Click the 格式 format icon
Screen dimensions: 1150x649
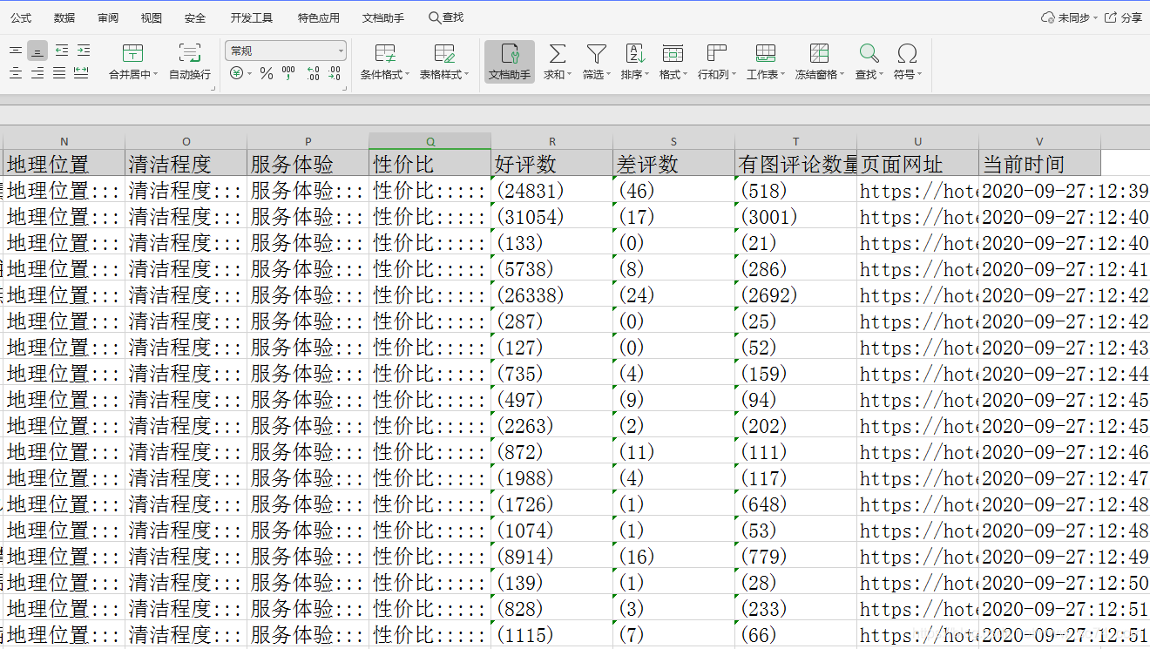tap(673, 53)
